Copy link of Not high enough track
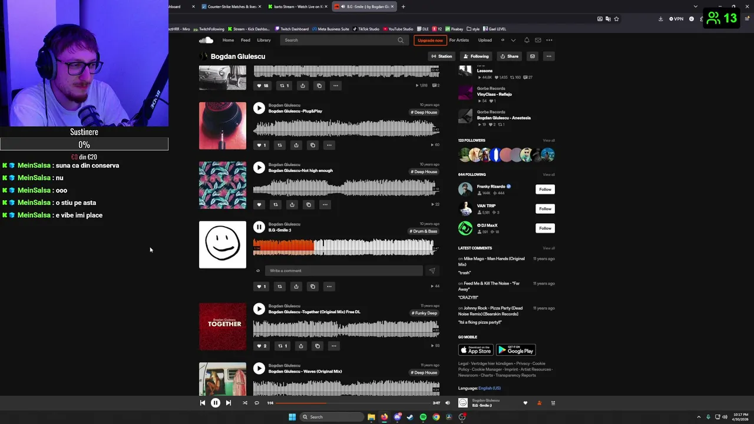 [x=308, y=204]
